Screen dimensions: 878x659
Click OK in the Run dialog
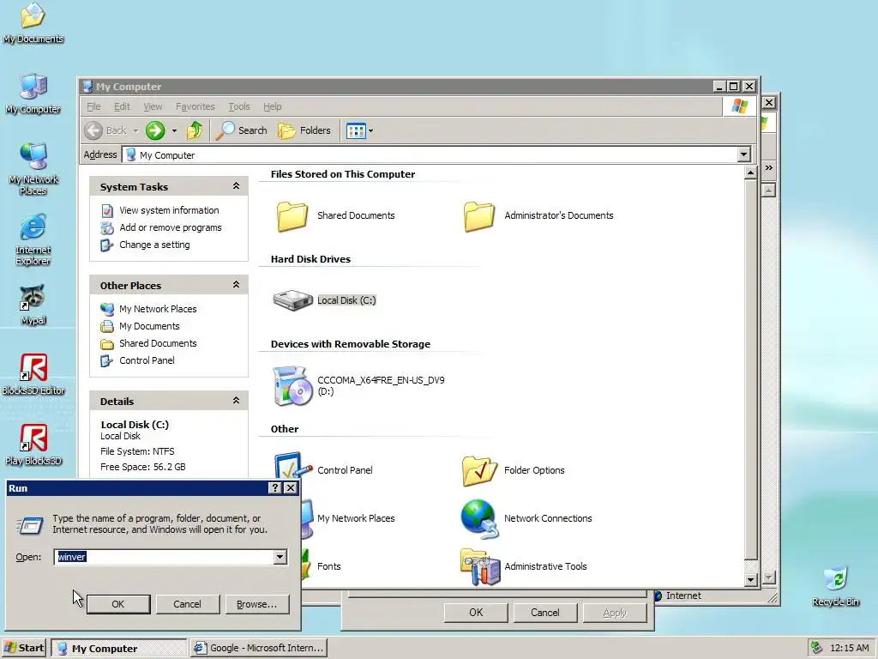pos(118,604)
